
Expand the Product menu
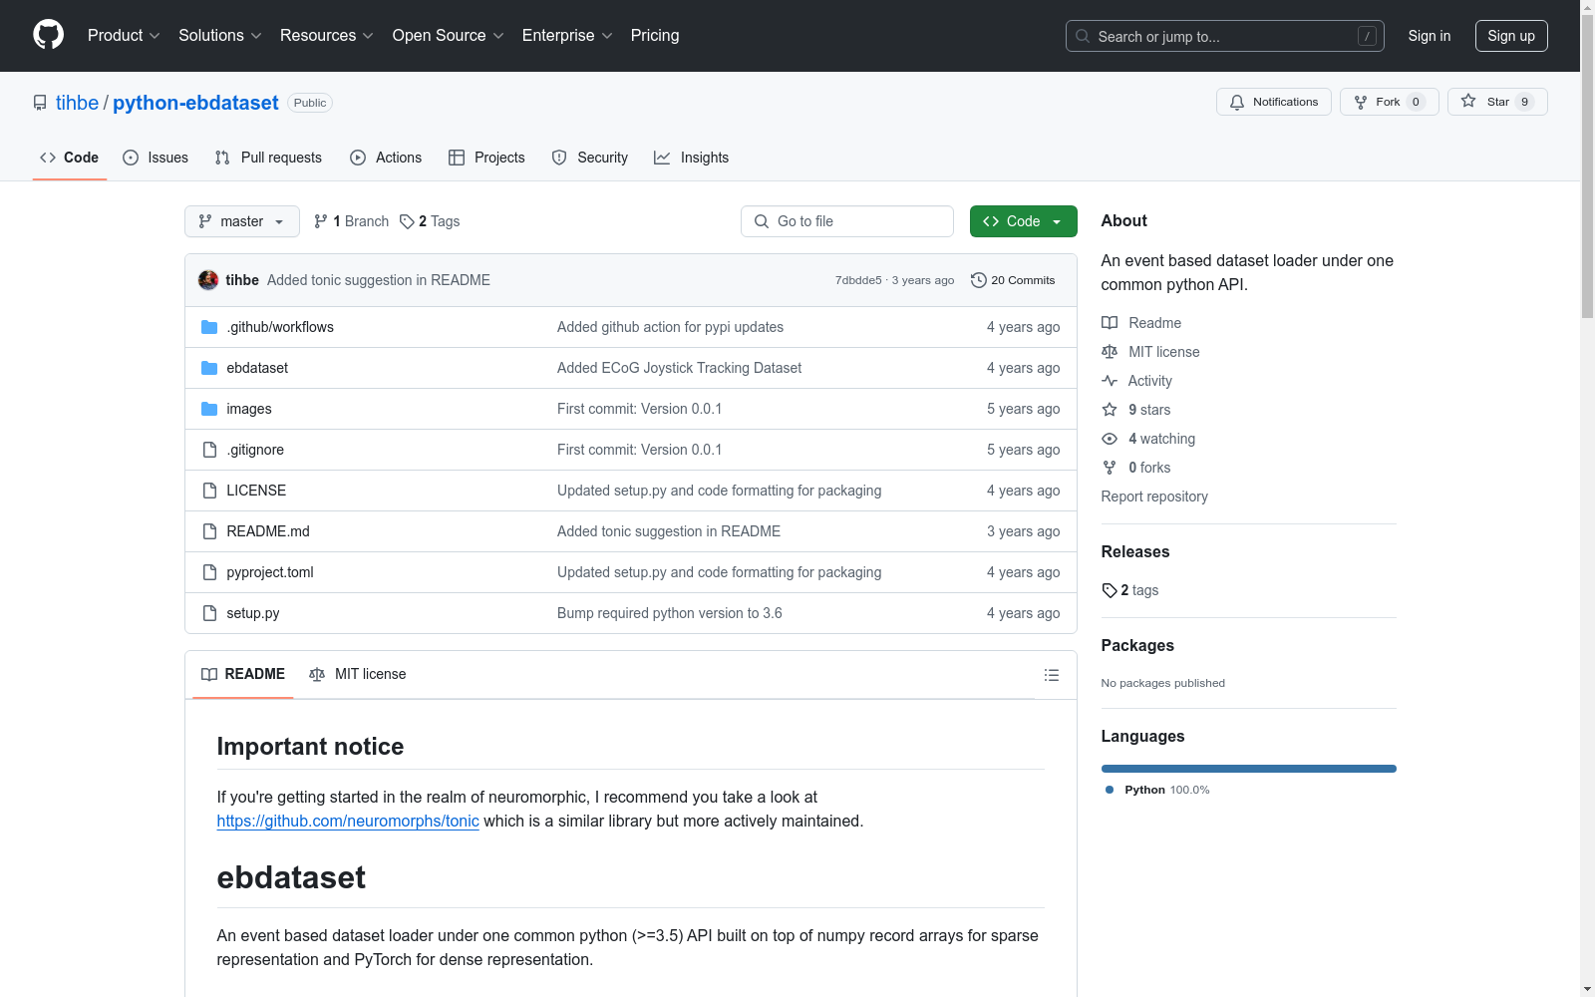[124, 35]
